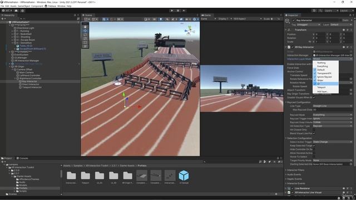Uncheck the Default layer in the mask list
The height and width of the screenshot is (200, 356).
tap(325, 70)
